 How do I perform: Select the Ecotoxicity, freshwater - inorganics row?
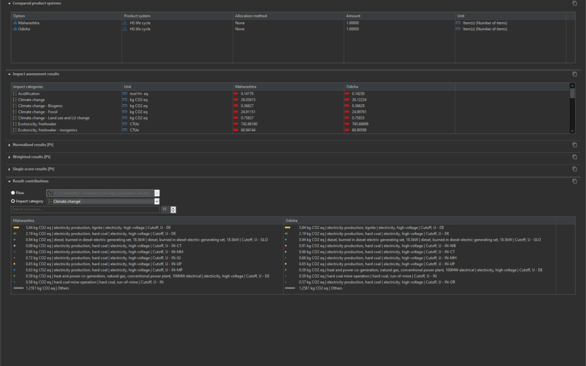click(290, 130)
